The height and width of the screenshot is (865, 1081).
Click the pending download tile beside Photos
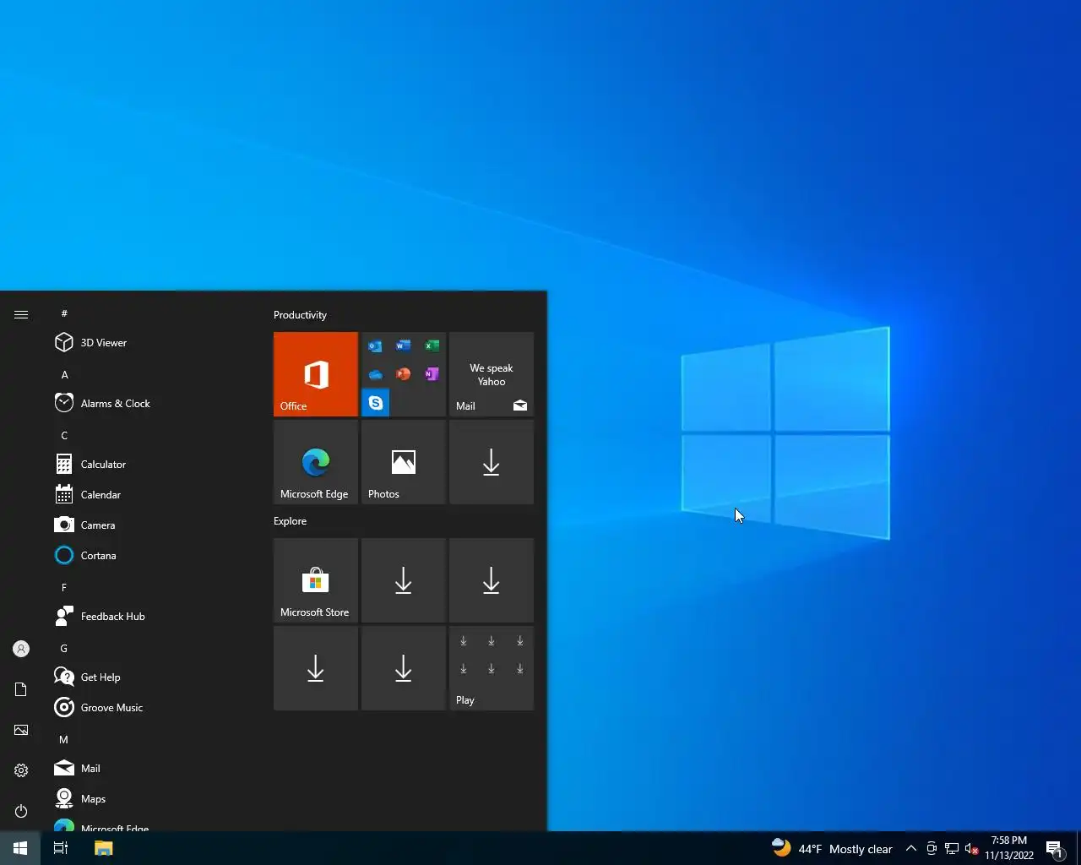pyautogui.click(x=492, y=462)
